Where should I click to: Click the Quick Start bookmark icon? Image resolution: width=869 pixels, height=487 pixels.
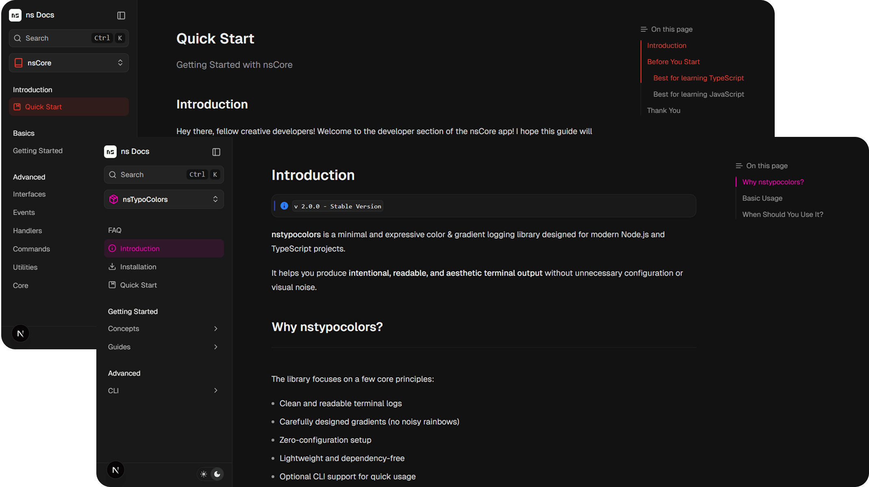(17, 106)
